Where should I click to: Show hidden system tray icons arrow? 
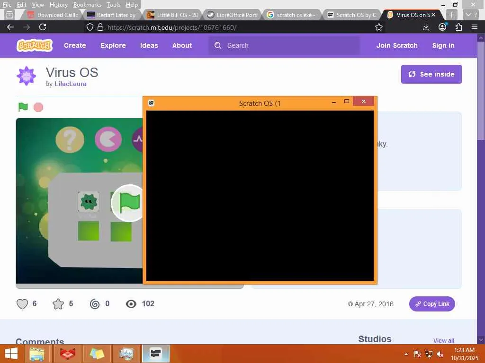pos(406,354)
